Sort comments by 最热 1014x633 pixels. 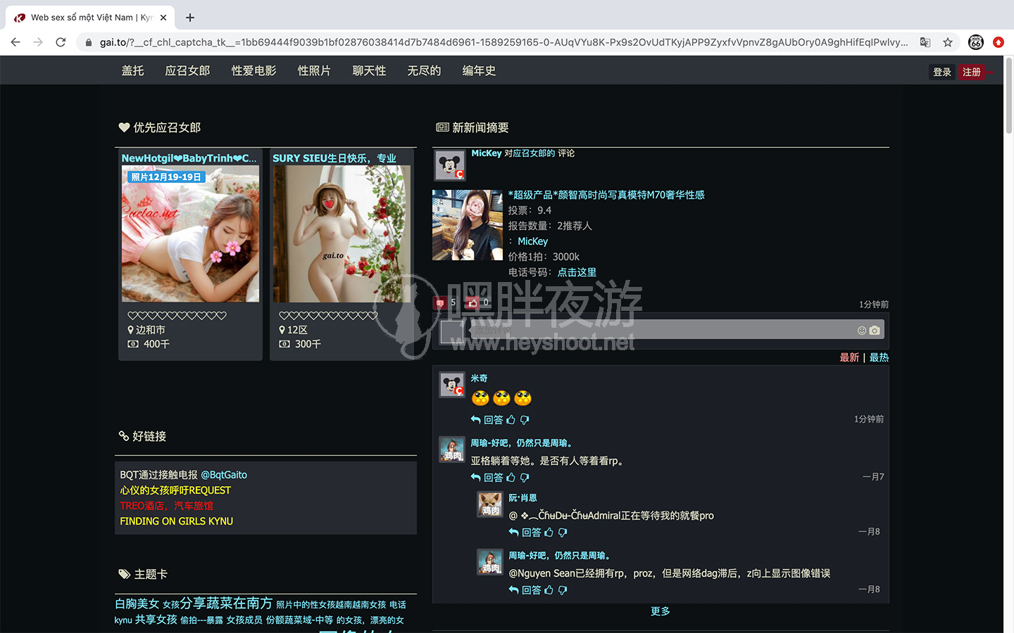pos(879,357)
